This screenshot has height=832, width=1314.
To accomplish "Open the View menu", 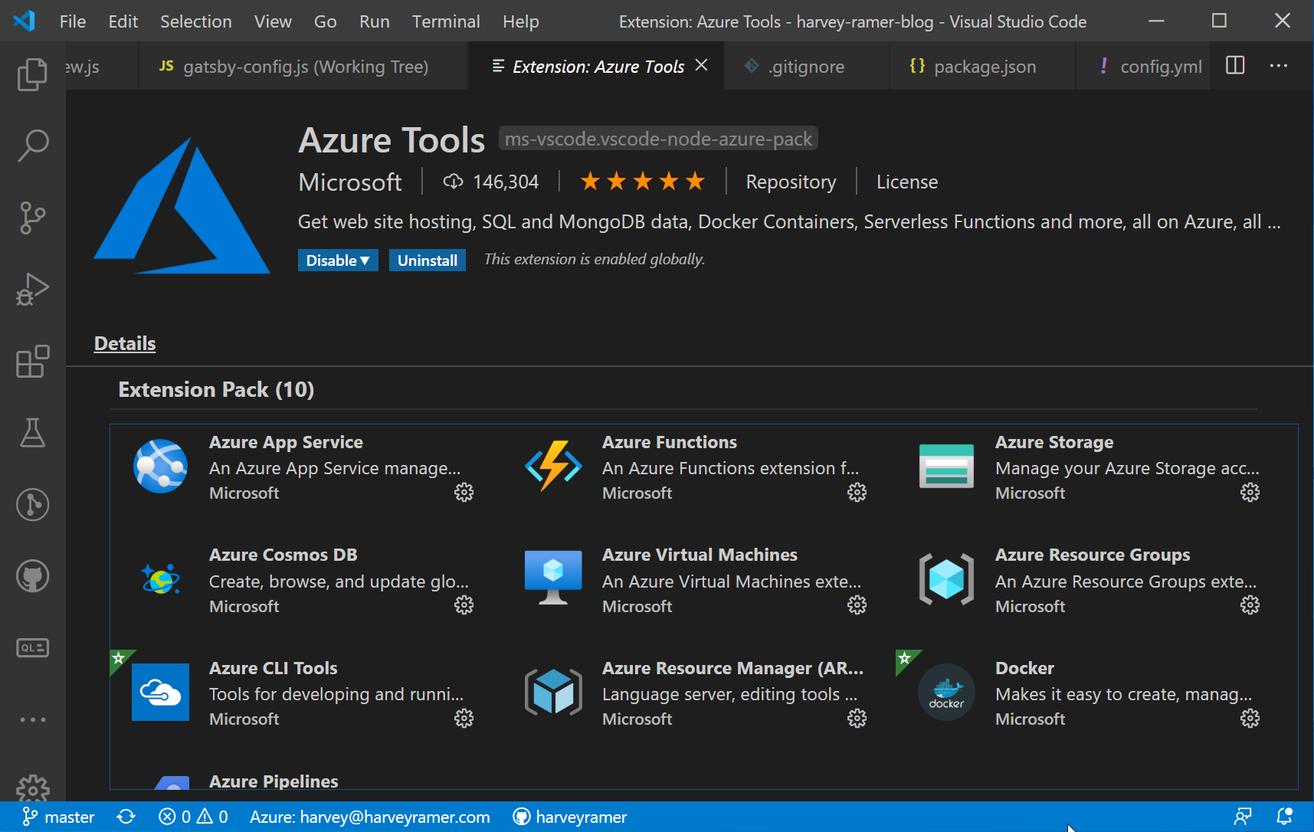I will coord(273,21).
